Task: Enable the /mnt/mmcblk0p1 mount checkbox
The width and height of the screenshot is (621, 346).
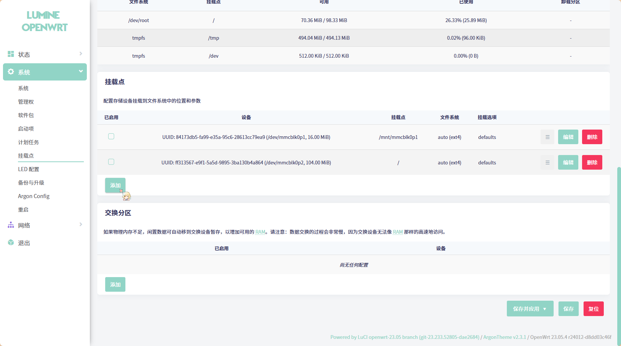Action: (111, 137)
